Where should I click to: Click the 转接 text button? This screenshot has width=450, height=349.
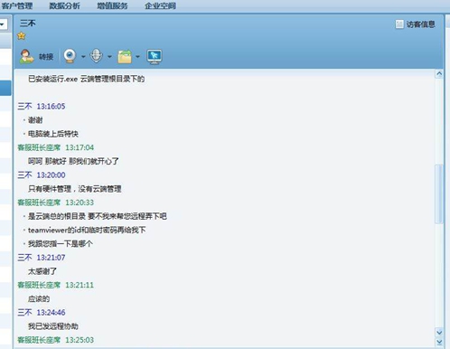[46, 57]
